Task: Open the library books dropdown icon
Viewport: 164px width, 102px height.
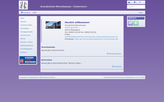Action: [x=130, y=2]
